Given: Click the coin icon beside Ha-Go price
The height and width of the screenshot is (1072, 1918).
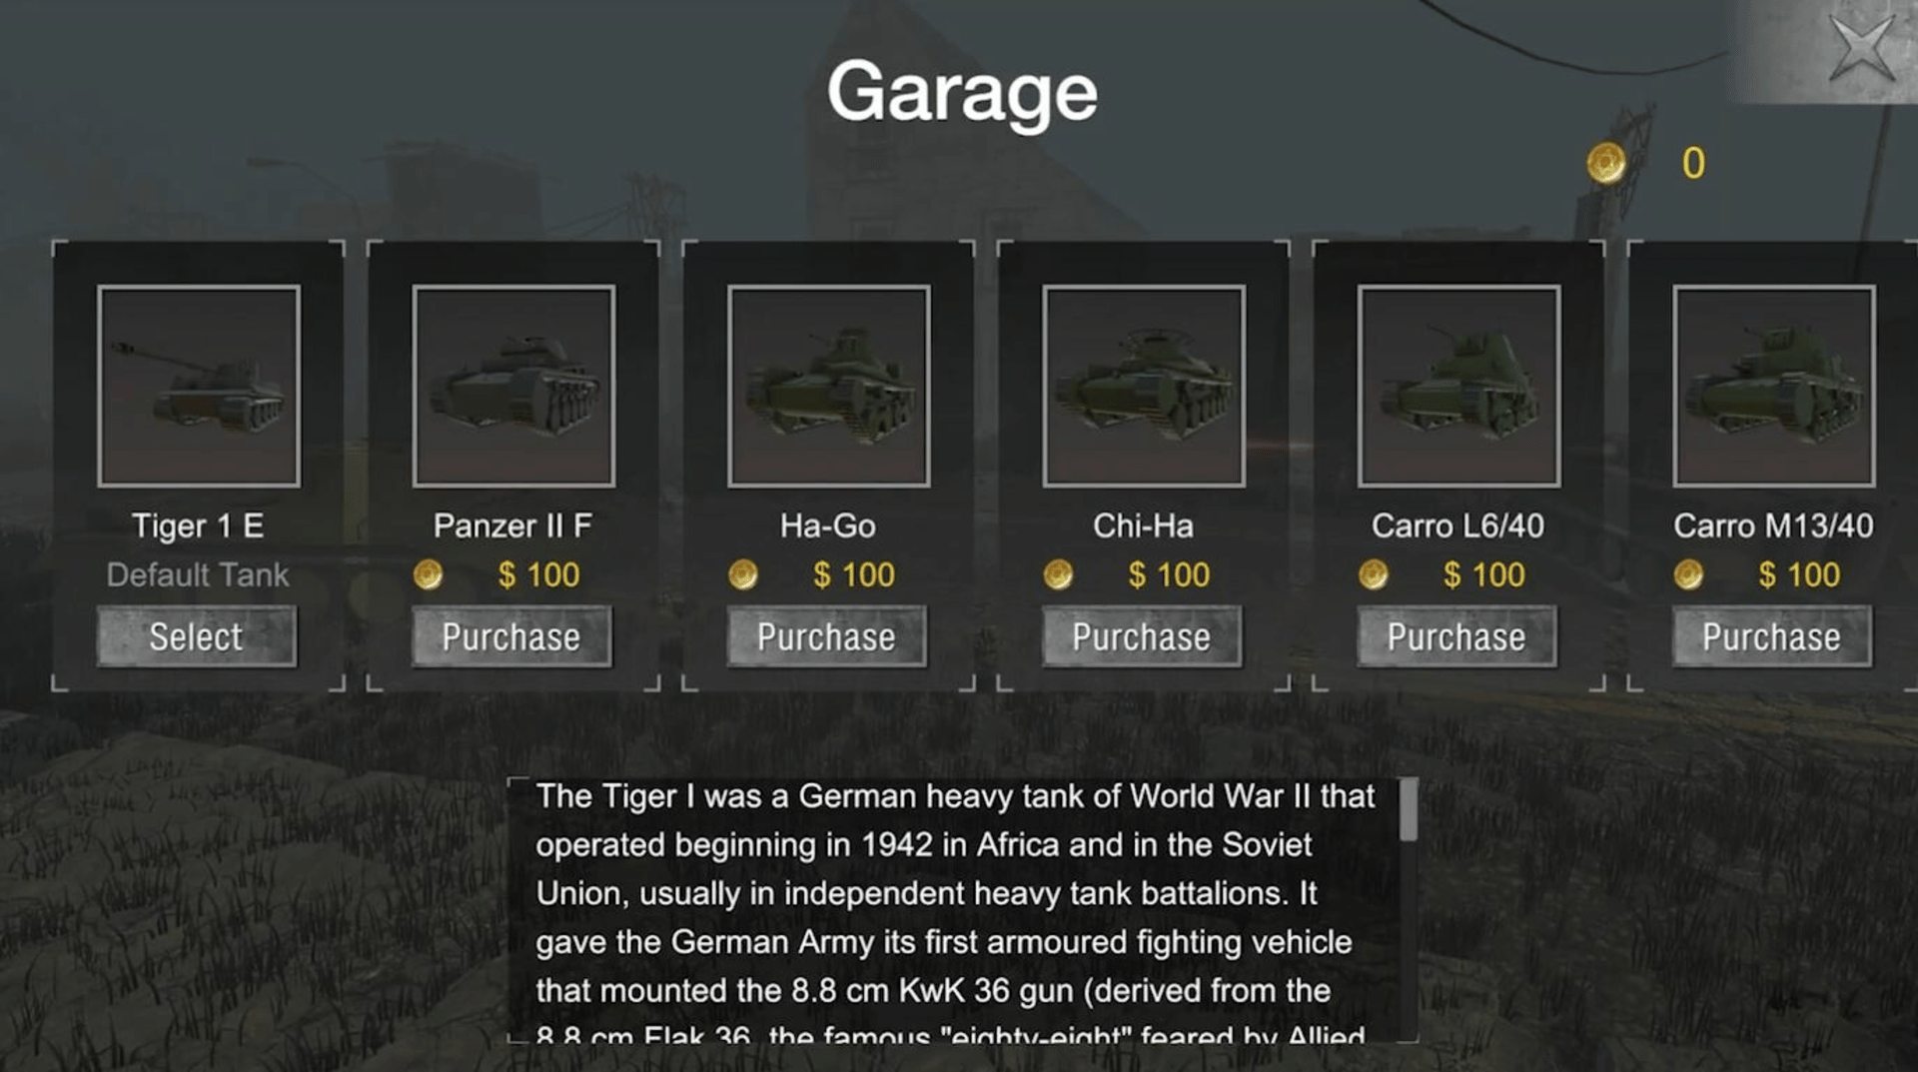Looking at the screenshot, I should click(x=743, y=574).
